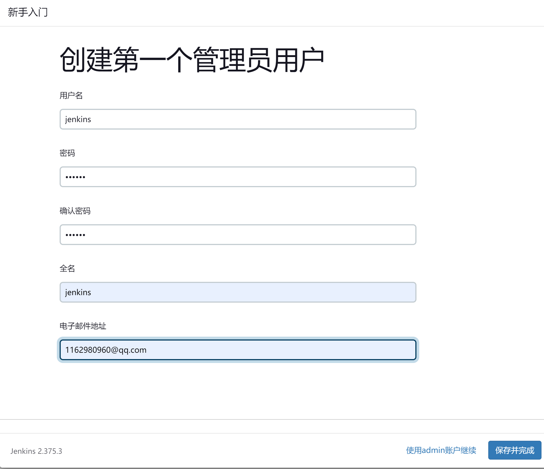This screenshot has width=544, height=469.
Task: Click the 创建第一个管理员用户 heading
Action: [192, 60]
